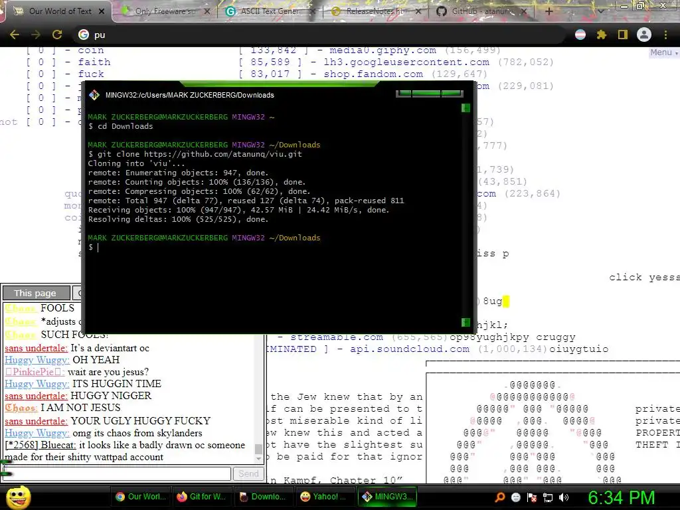The width and height of the screenshot is (680, 510).
Task: Click the Google icon in the address bar
Action: [x=84, y=35]
